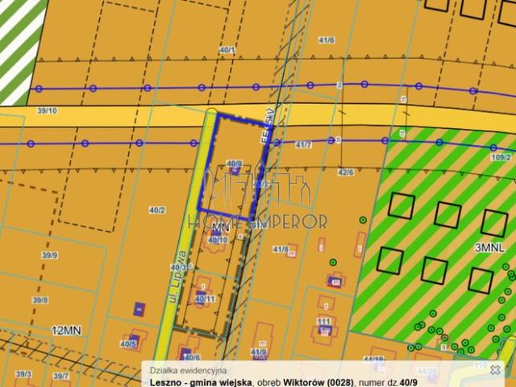Click parcel 40/11 label

[x=205, y=299]
